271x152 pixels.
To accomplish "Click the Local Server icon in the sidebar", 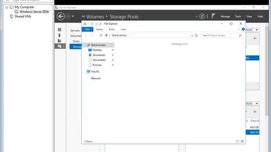I will (59, 35).
